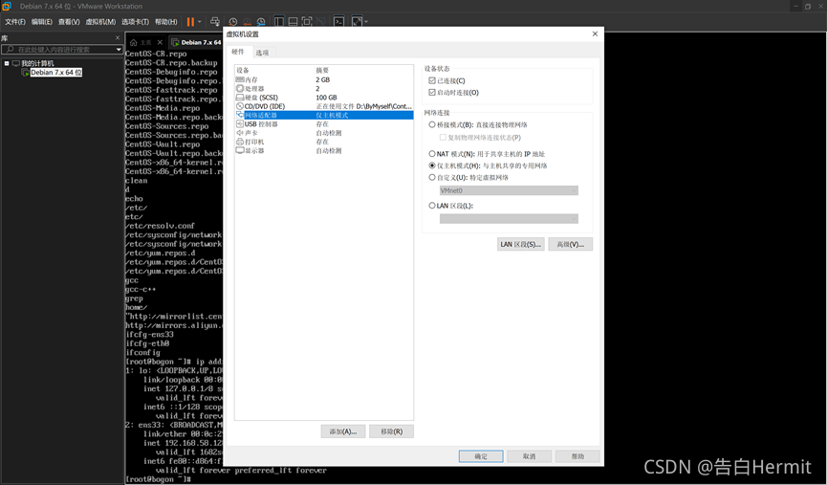Close the library panel with its X
Viewport: 827px width, 485px height.
click(x=118, y=38)
